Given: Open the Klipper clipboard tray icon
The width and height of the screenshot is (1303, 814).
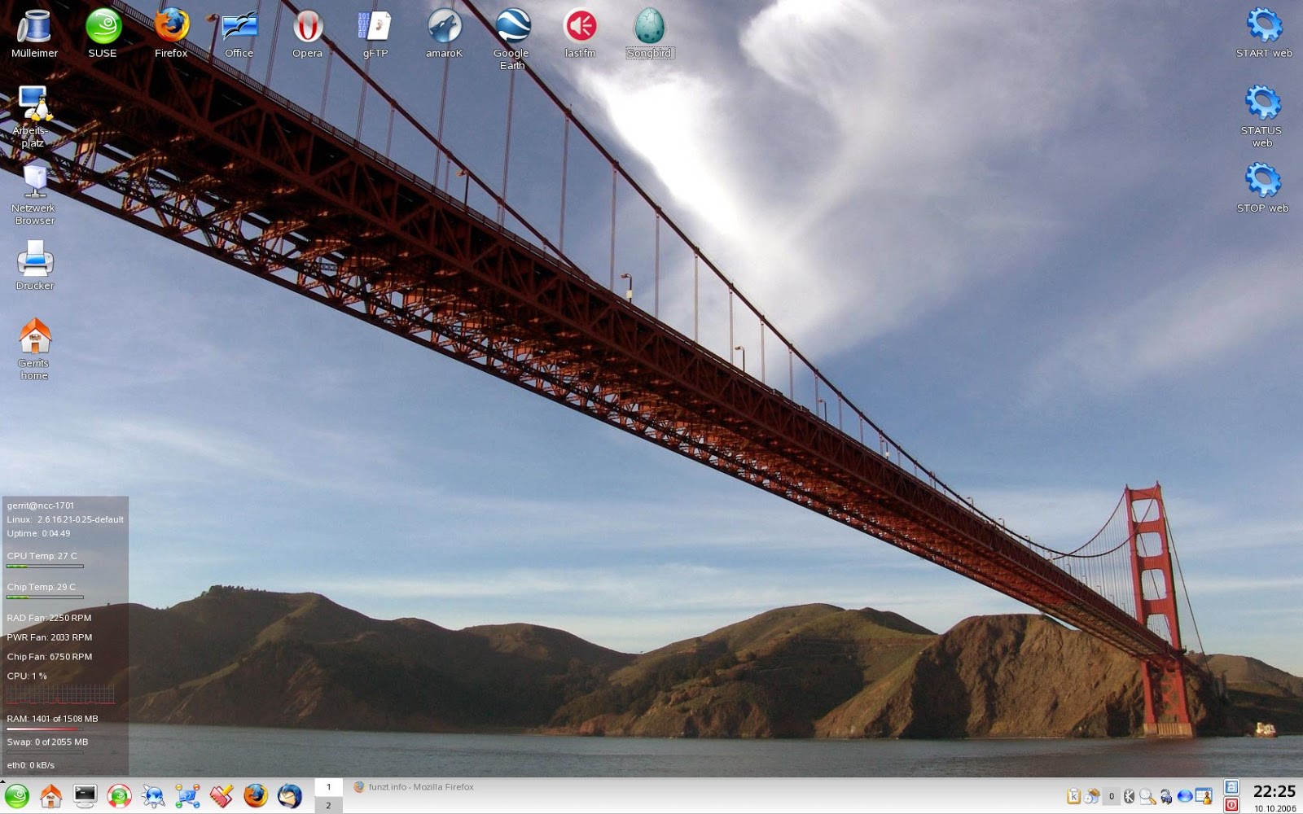Looking at the screenshot, I should pos(1073,797).
